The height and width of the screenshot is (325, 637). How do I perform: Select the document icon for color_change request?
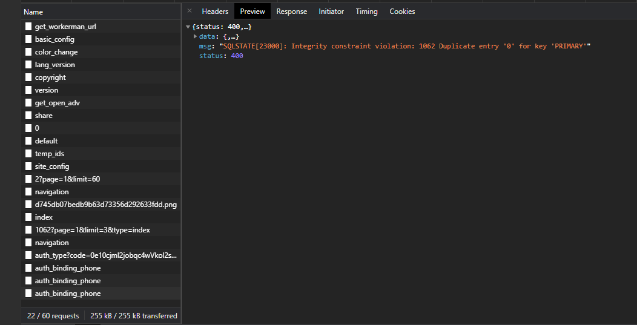pos(28,52)
